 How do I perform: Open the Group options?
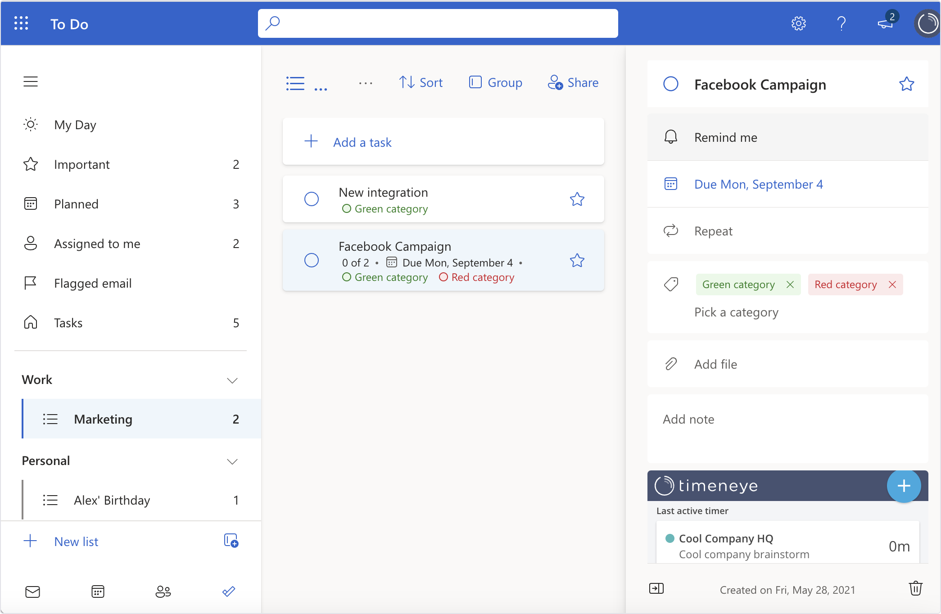pyautogui.click(x=495, y=82)
